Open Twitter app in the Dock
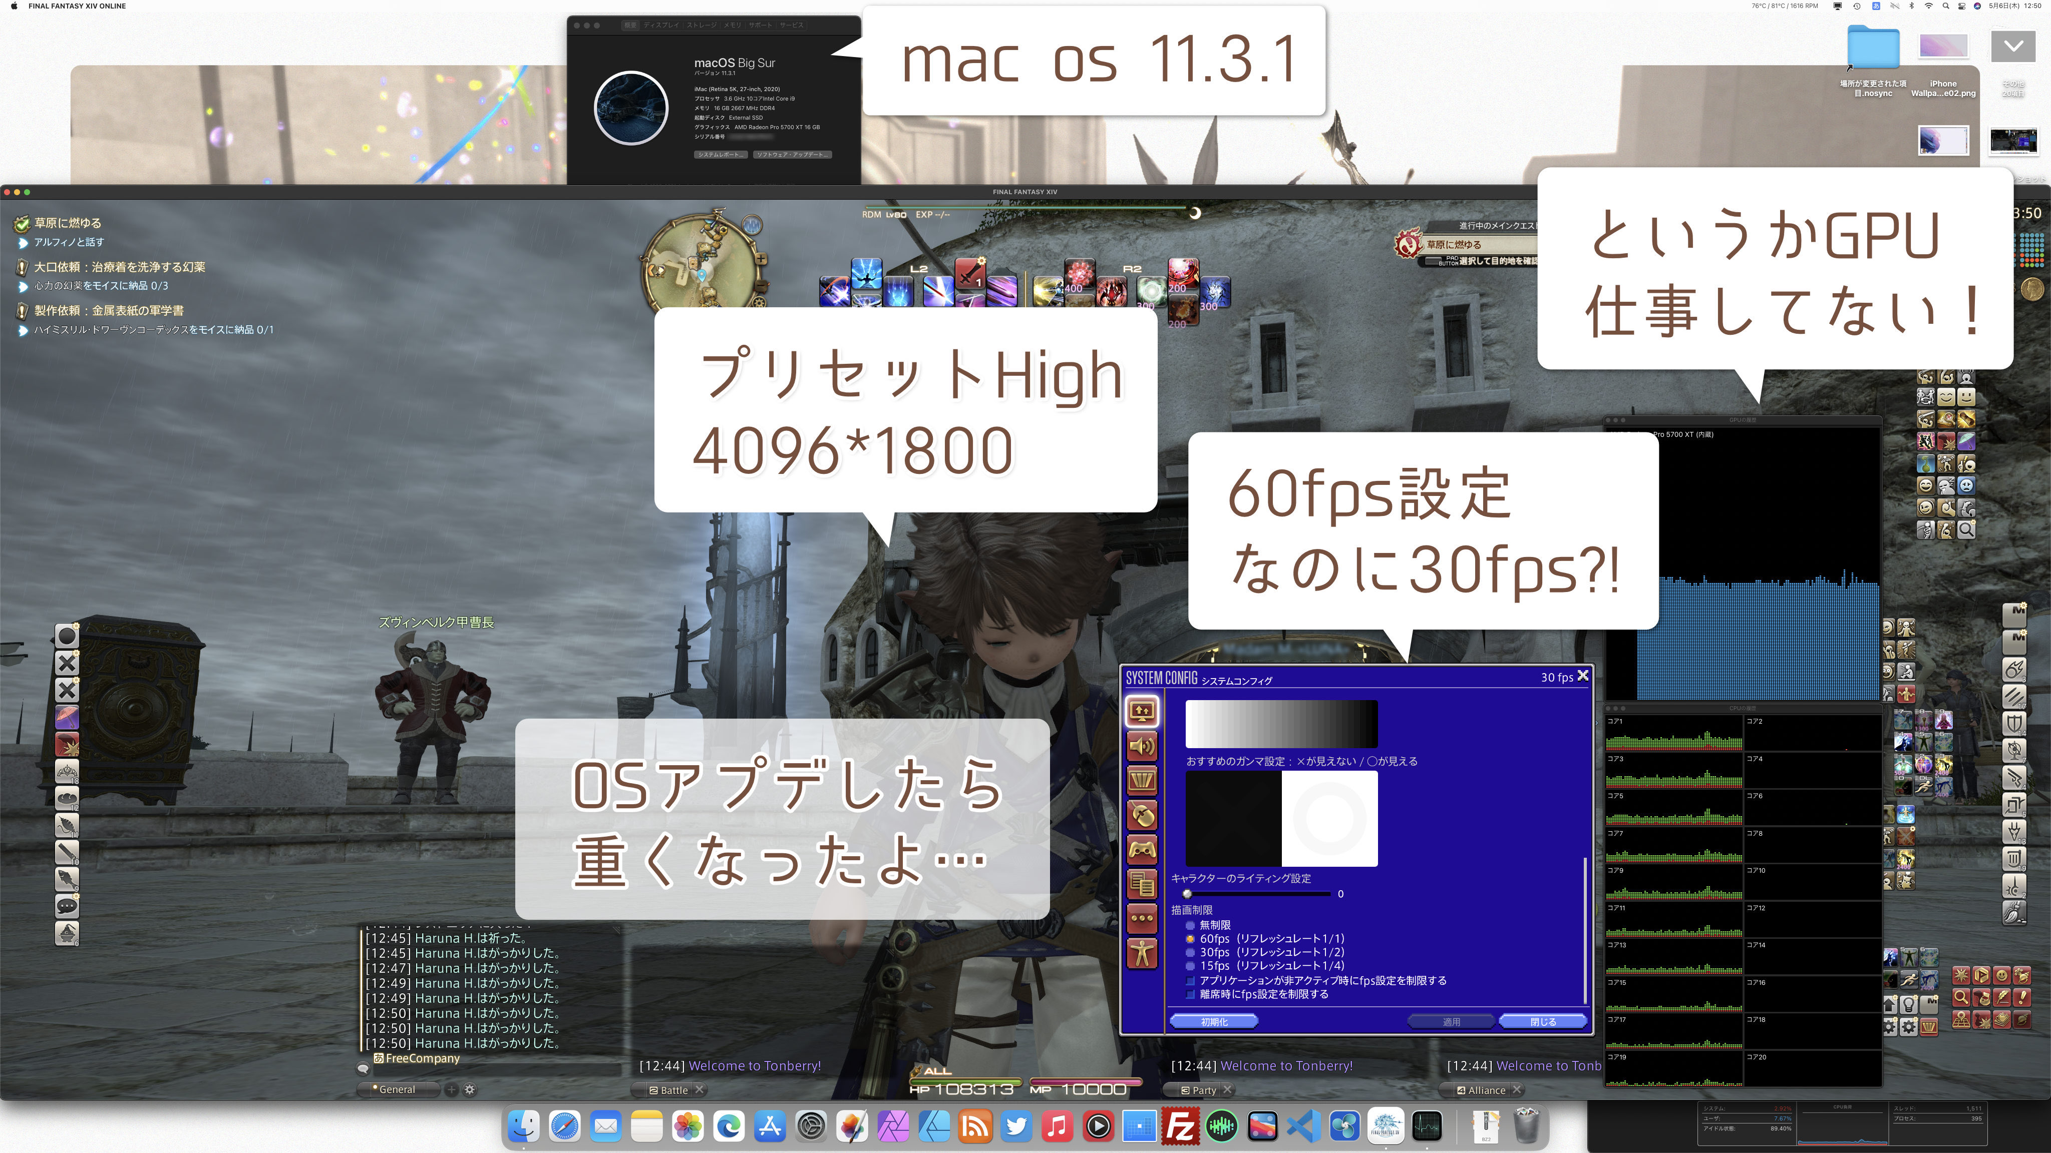 pos(1016,1126)
